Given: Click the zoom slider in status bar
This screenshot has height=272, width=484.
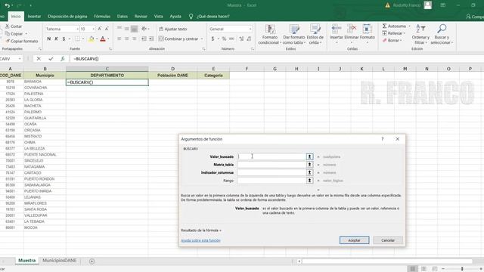Looking at the screenshot, I should pyautogui.click(x=462, y=269).
